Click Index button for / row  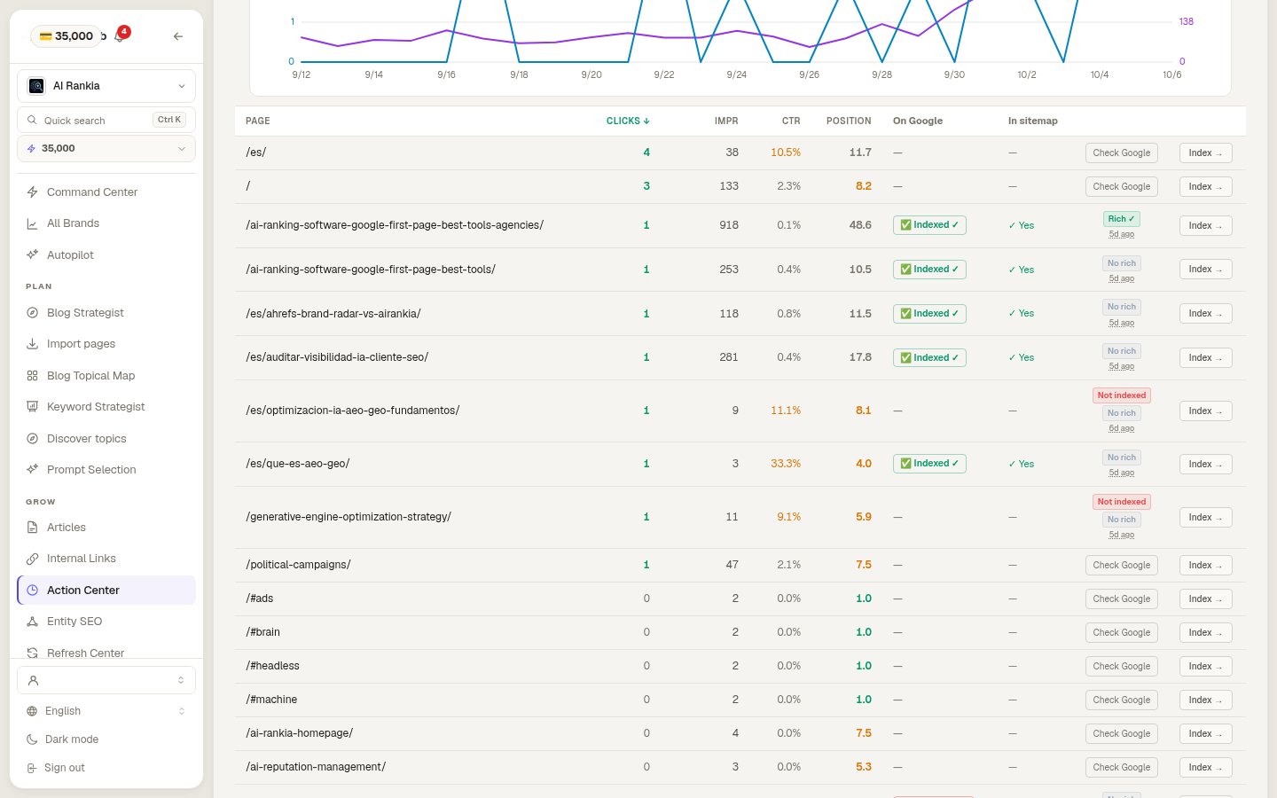coord(1206,186)
